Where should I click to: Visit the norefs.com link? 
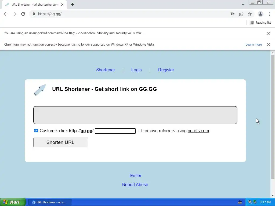198,131
